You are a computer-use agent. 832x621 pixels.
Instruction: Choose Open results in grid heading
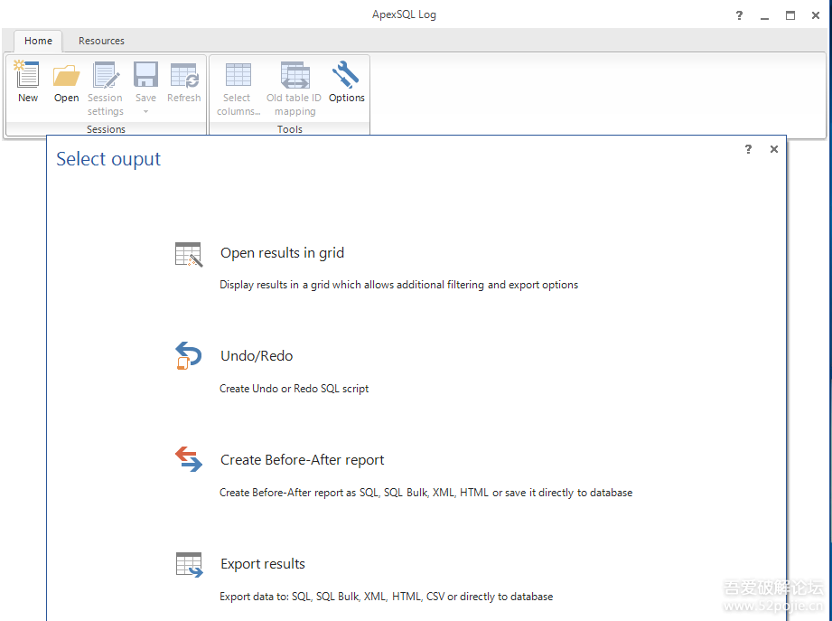(x=282, y=252)
